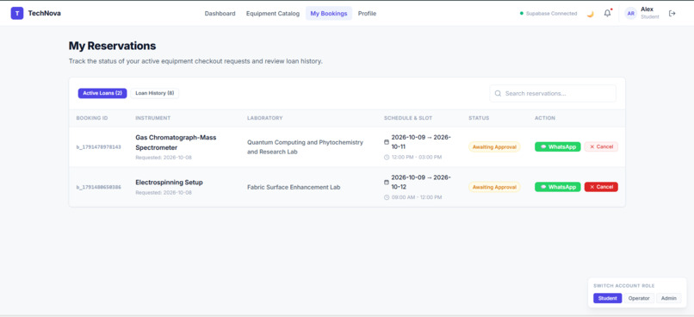Viewport: 694px width, 317px height.
Task: Click the Alex Student profile name
Action: click(650, 13)
